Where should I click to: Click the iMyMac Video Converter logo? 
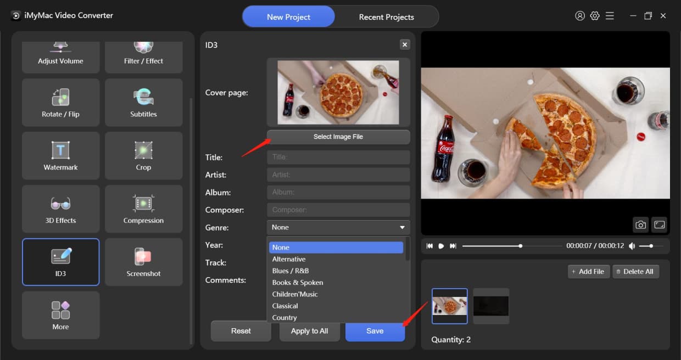(x=16, y=15)
